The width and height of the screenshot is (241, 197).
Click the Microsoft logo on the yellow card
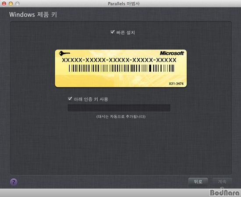[172, 53]
